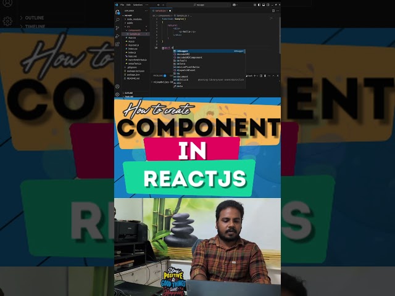
Task: Collapse the components folder
Action: click(135, 30)
